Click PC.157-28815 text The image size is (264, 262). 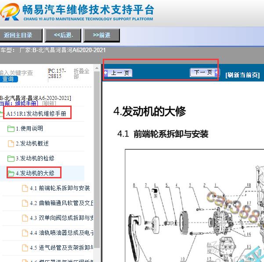click(x=57, y=74)
